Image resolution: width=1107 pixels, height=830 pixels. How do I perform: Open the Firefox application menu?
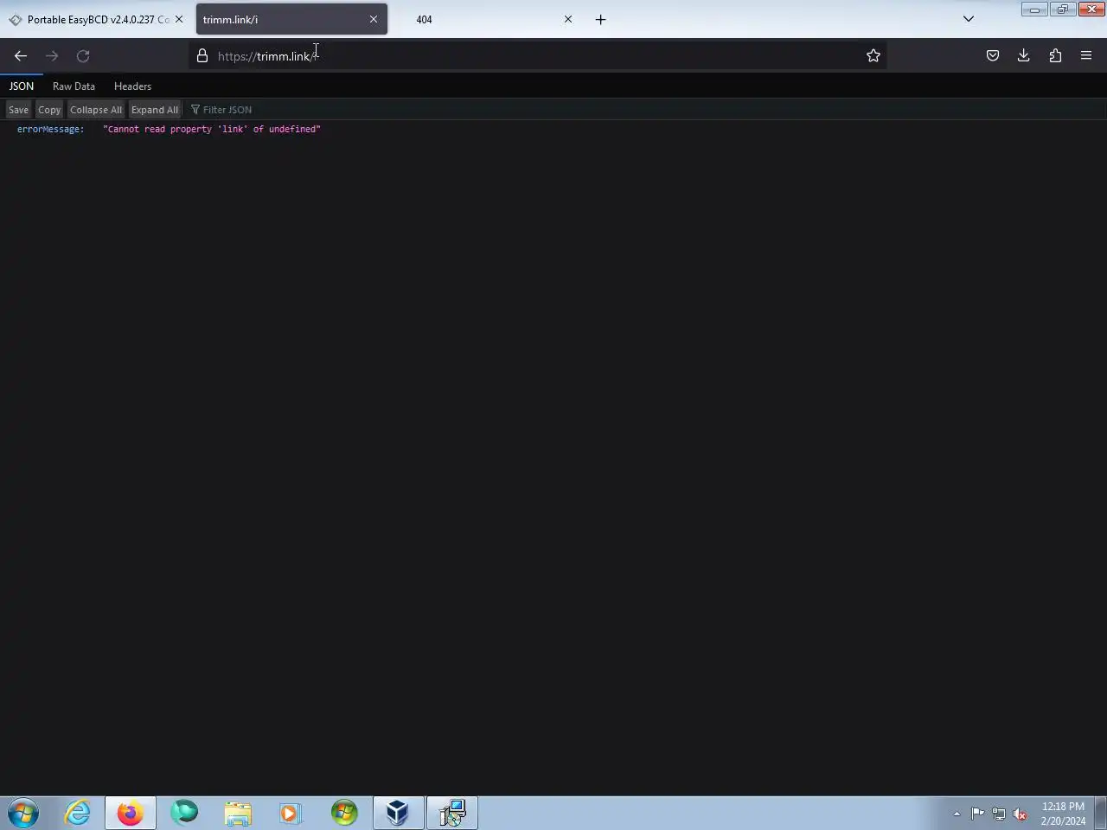1086,55
